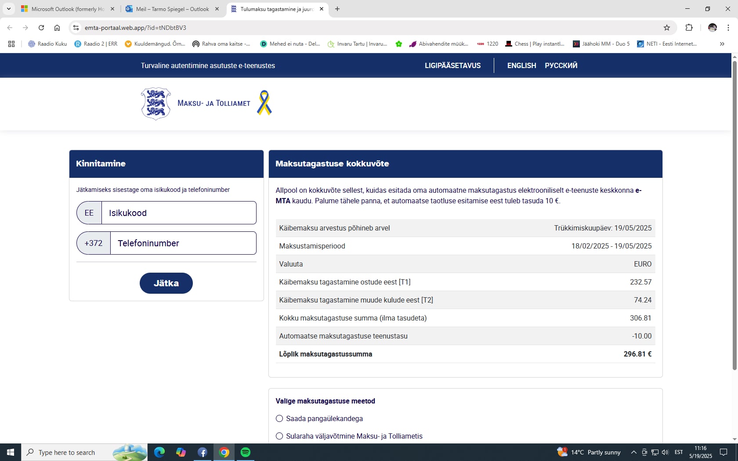Click the browser home icon
Viewport: 738px width, 461px height.
[x=57, y=28]
